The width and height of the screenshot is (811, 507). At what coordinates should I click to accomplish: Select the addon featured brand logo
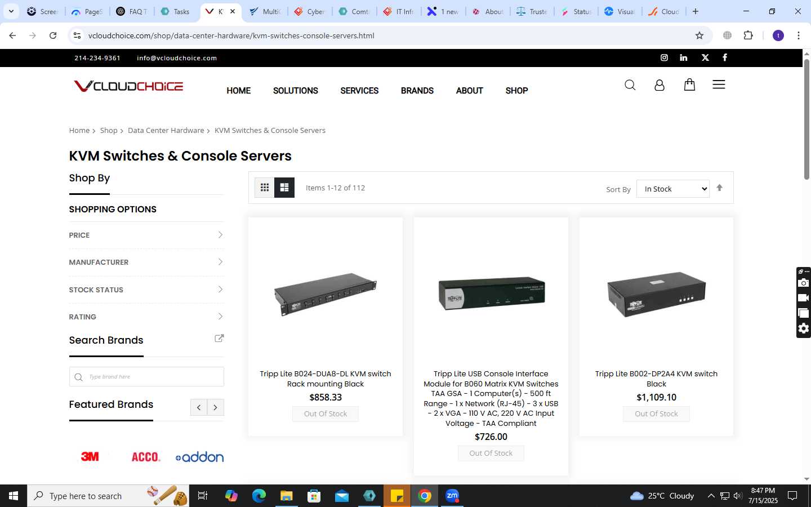click(199, 457)
